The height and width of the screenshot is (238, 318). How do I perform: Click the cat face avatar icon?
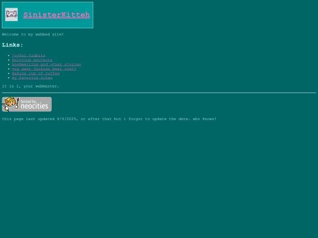(x=11, y=15)
